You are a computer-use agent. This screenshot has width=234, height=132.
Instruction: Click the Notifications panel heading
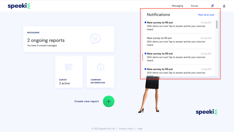[158, 15]
